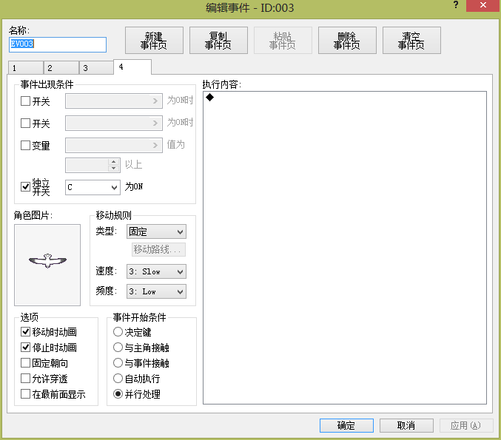Select the 与事件接触 trigger radio button
Viewport: 501px width, 440px height.
pos(118,363)
